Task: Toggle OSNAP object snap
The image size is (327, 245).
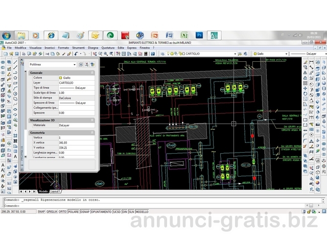Action: click(85, 212)
